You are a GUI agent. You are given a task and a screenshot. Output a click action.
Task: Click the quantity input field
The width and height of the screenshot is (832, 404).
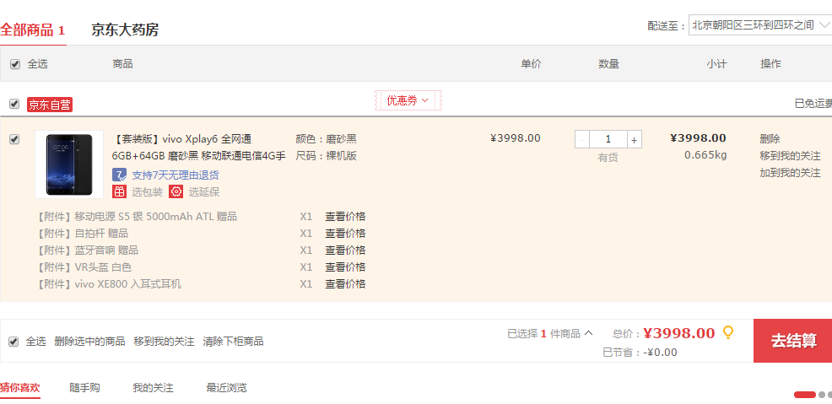pos(608,140)
